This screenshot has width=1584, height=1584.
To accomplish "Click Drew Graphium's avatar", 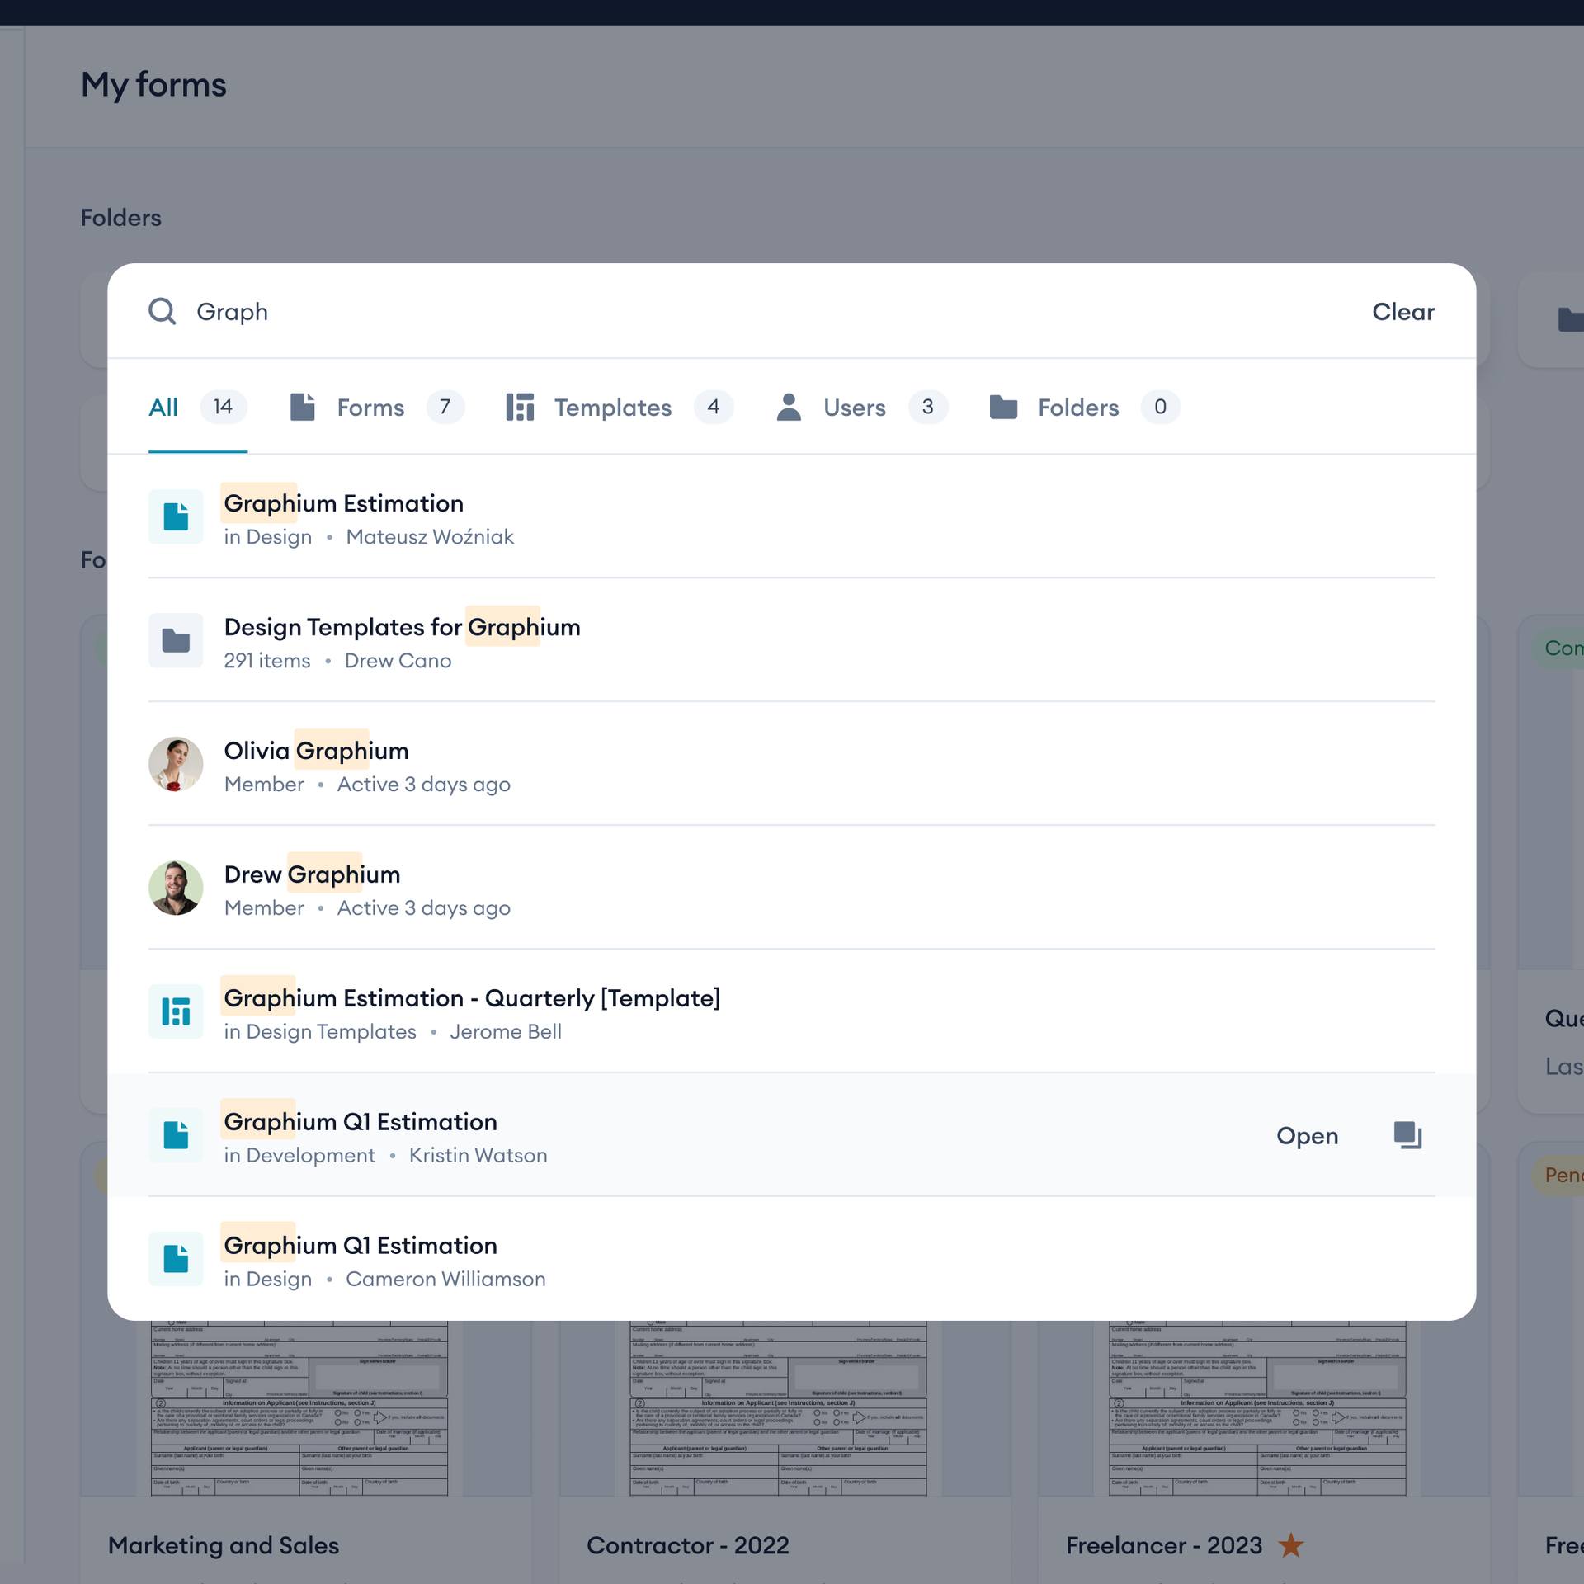I will click(176, 888).
